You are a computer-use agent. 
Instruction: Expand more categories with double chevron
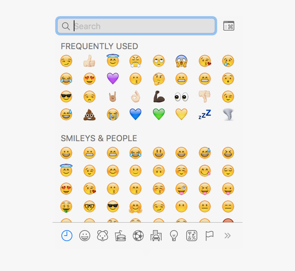pos(227,236)
